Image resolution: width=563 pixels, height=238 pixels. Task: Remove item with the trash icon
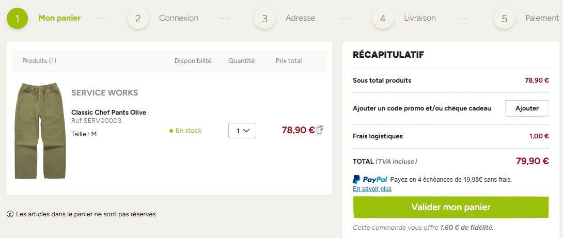(320, 130)
